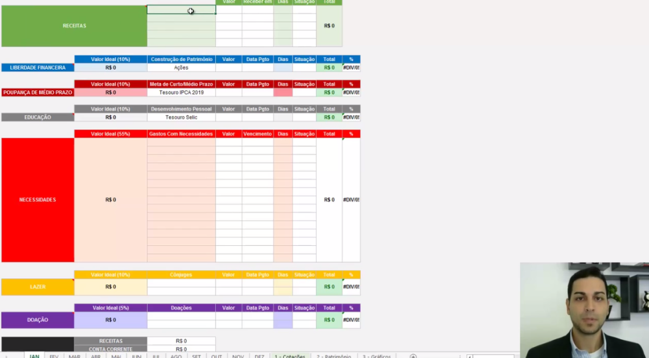Select the Tesouro IPCA 2019 cell

point(181,93)
